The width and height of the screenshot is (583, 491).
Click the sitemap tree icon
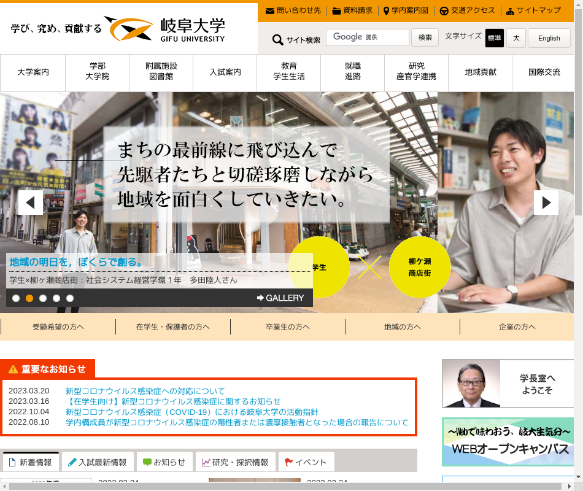coord(510,11)
